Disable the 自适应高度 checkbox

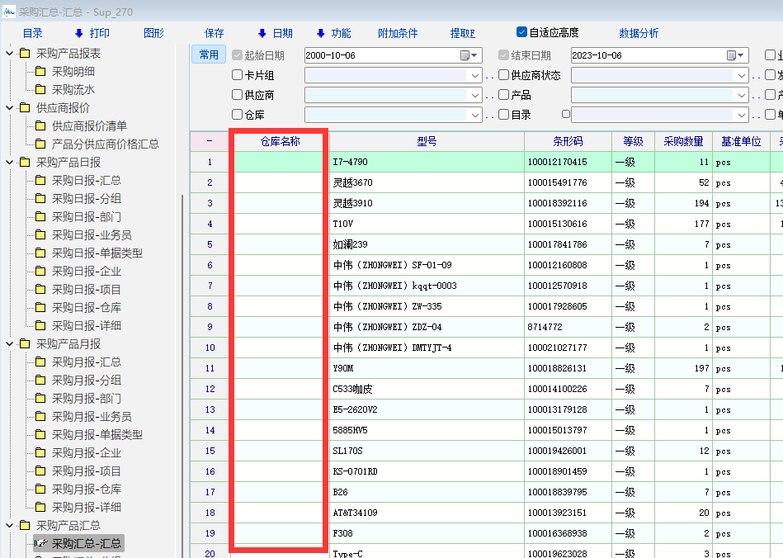coord(521,32)
